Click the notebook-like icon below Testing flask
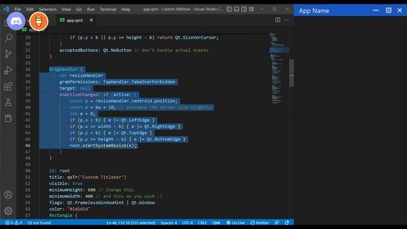 pyautogui.click(x=8, y=118)
